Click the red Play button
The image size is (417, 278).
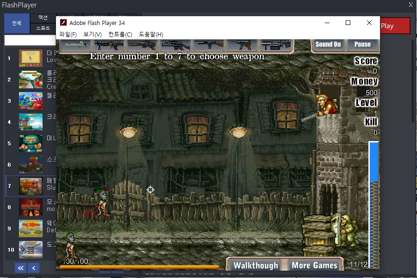pos(395,26)
